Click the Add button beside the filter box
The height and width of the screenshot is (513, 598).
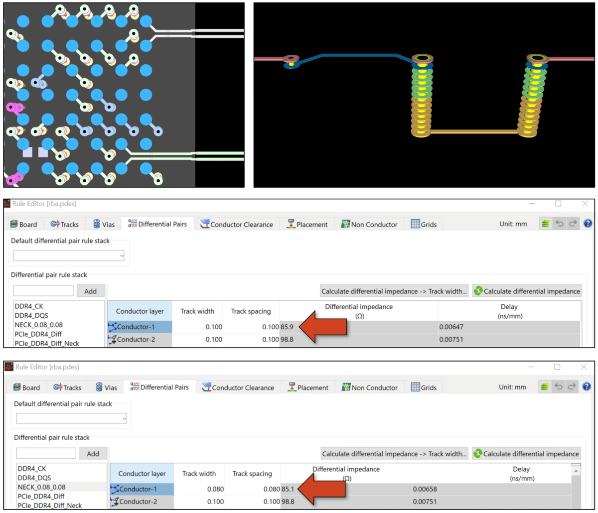pos(91,290)
